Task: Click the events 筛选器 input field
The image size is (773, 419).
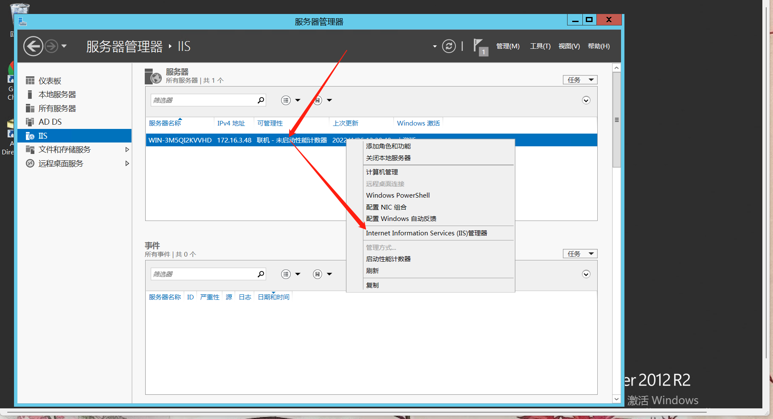Action: 204,274
